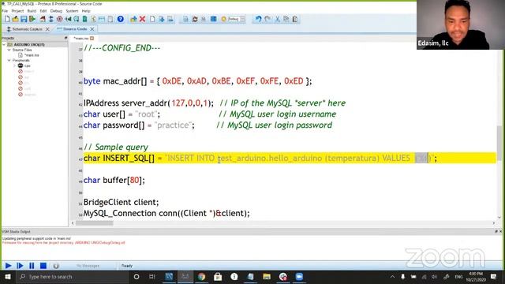Open the Debug menu
The image size is (505, 284).
(56, 11)
